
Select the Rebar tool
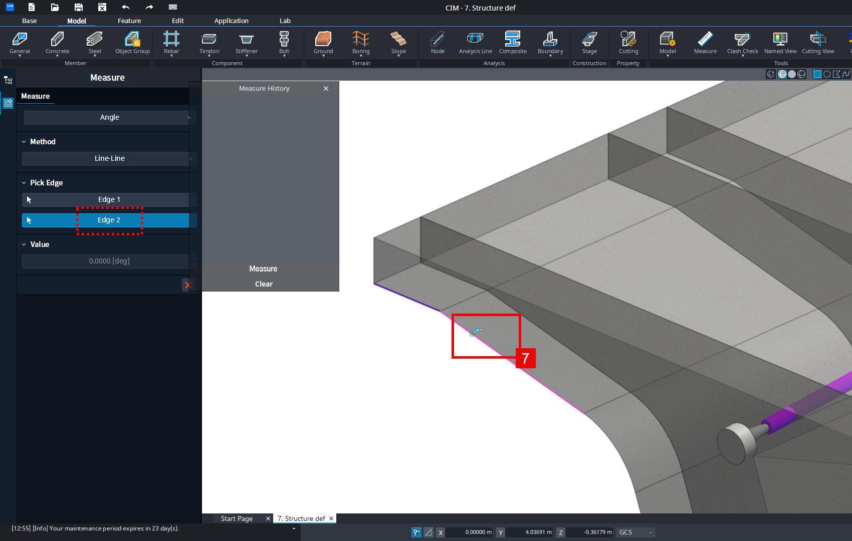[171, 43]
